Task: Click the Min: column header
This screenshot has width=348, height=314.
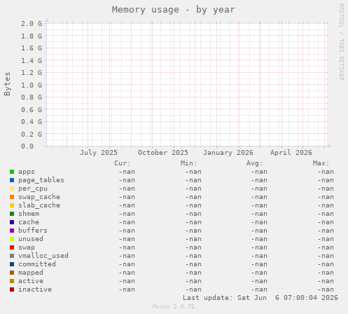Action: [188, 163]
